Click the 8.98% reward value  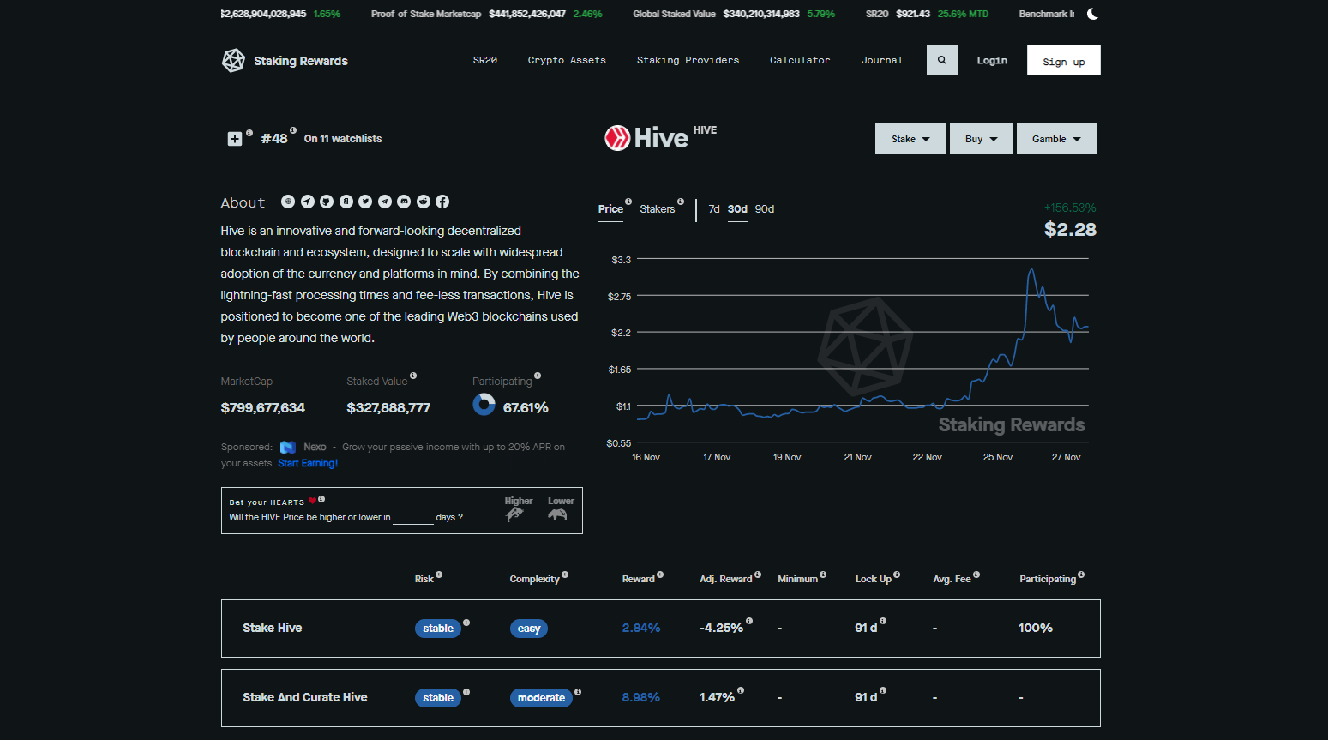click(641, 697)
